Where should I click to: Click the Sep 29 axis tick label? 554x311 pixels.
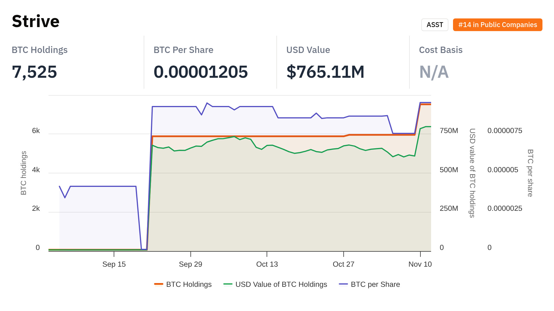[190, 264]
